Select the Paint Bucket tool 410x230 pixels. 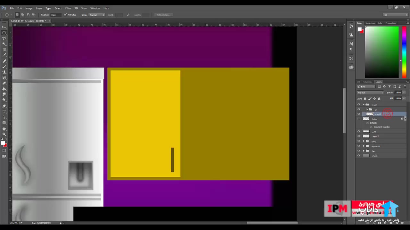click(4, 89)
